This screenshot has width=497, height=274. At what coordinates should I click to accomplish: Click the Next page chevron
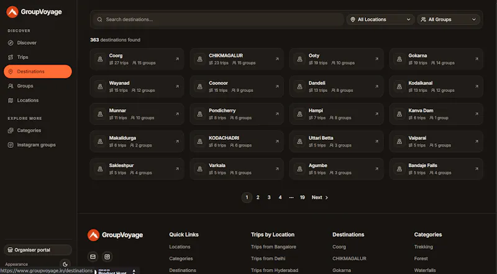pos(327,198)
